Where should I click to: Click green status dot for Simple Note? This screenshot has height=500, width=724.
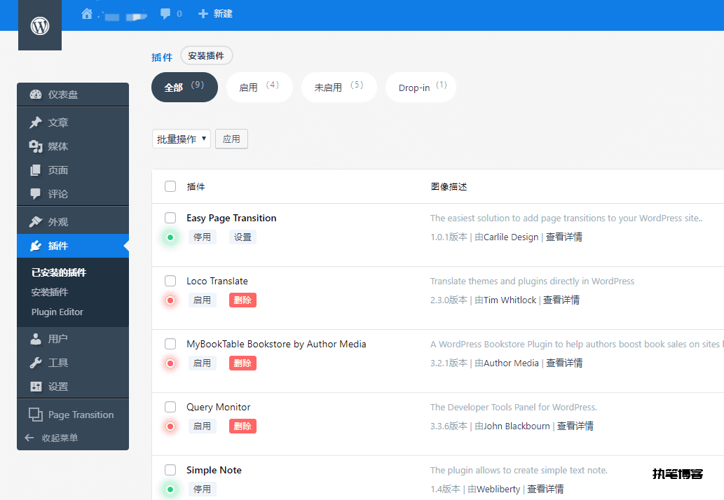click(170, 489)
